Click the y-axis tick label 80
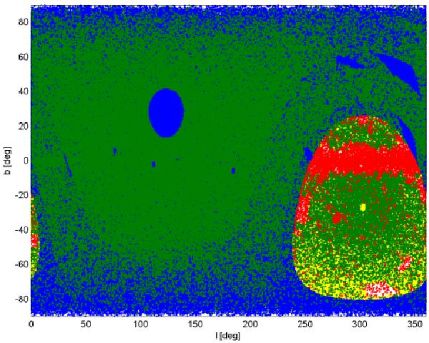 coord(21,21)
